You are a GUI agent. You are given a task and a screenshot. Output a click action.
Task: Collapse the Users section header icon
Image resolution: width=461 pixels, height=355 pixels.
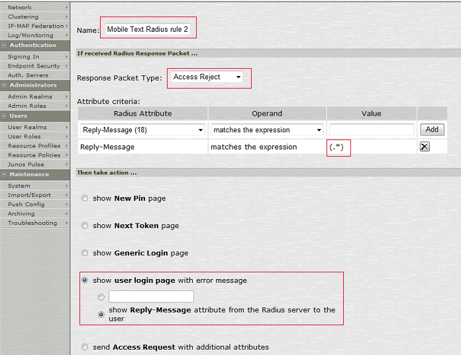[4, 116]
